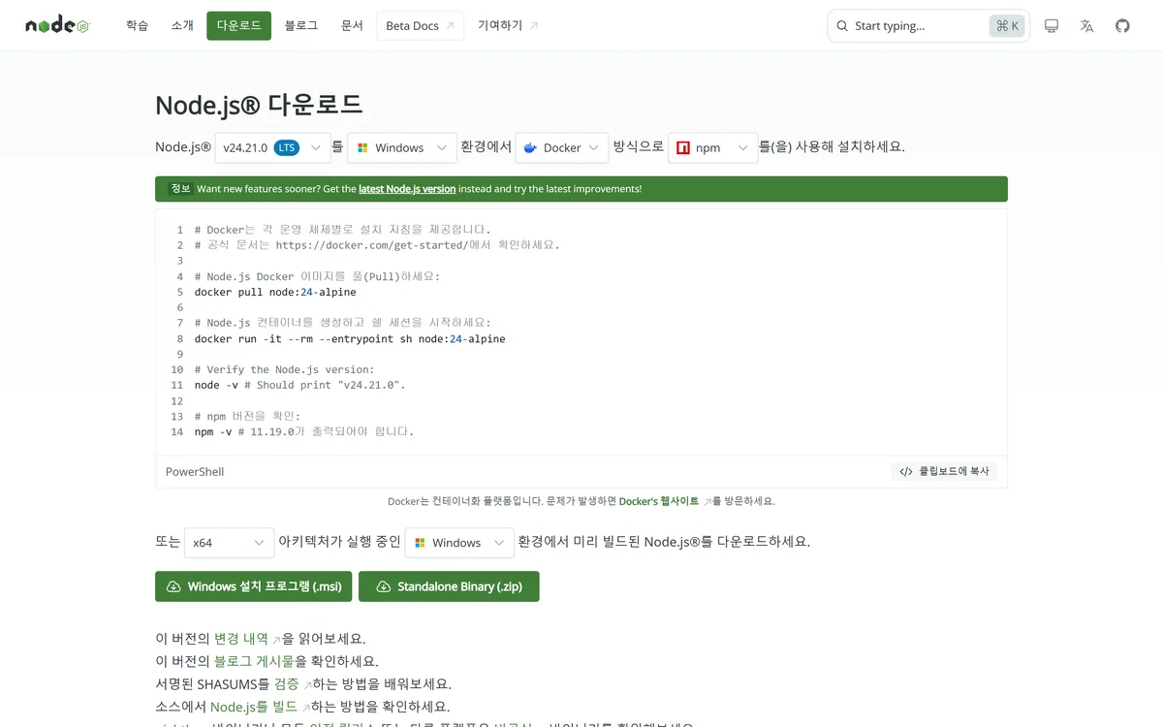
Task: Click the ⌘K shortcut badge
Action: pyautogui.click(x=1007, y=26)
